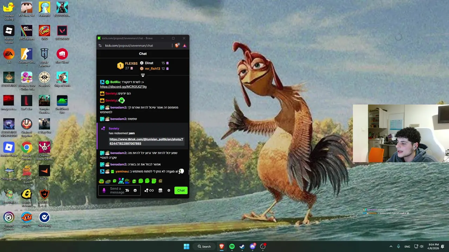Select Counter-Strike 2 desktop icon
This screenshot has height=252, width=449.
27,58
